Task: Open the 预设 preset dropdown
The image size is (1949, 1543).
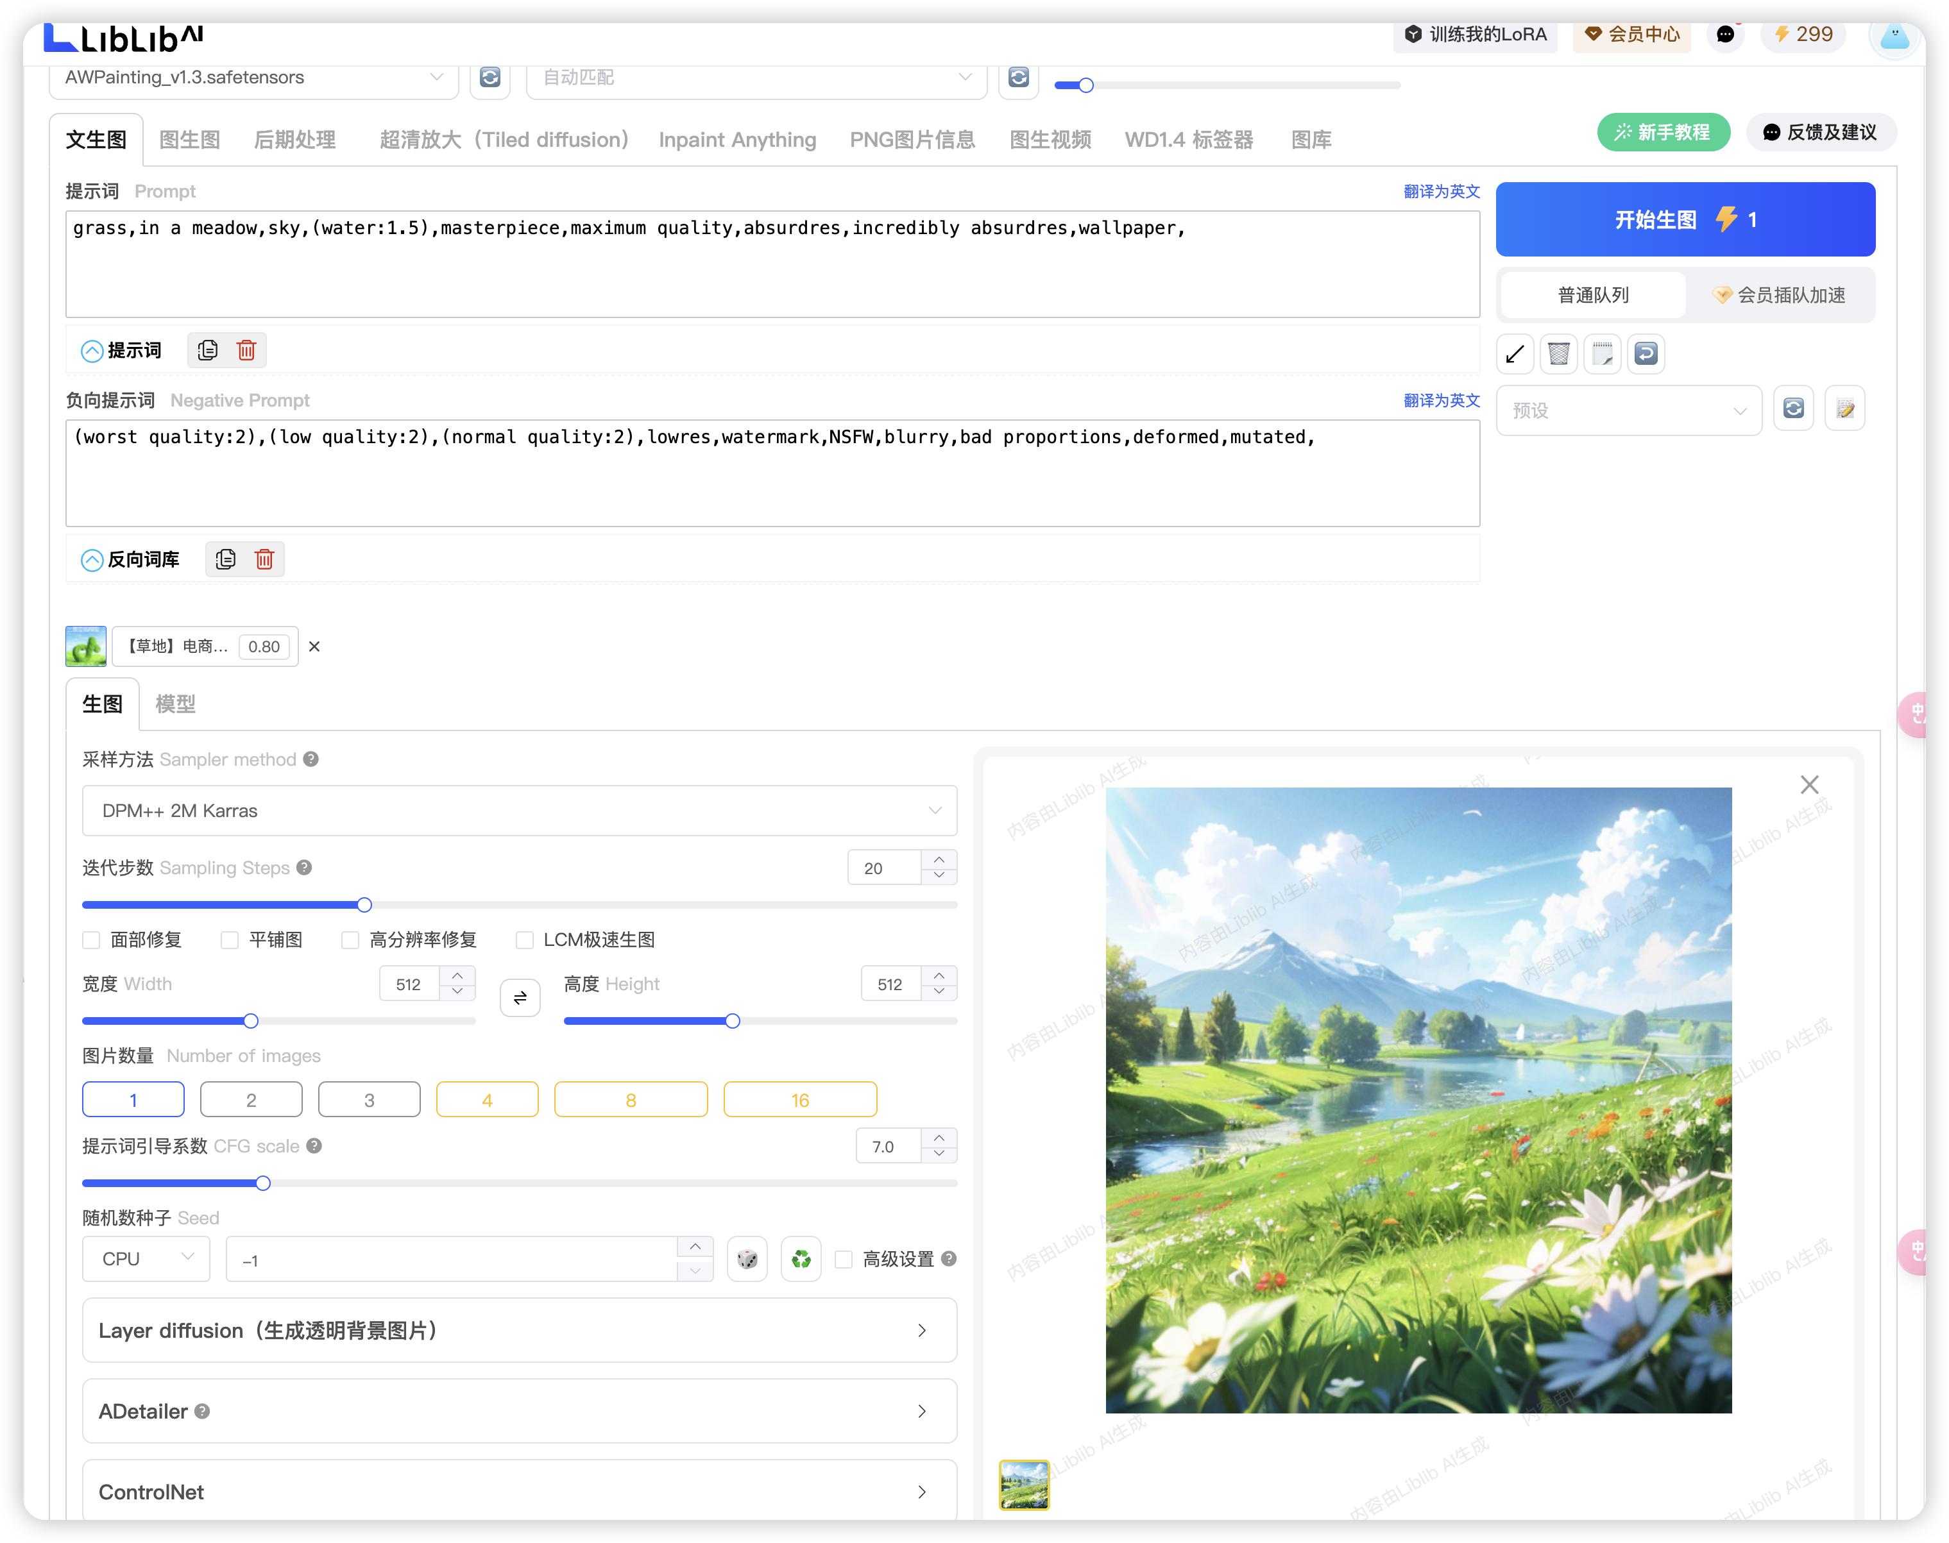Action: 1628,410
